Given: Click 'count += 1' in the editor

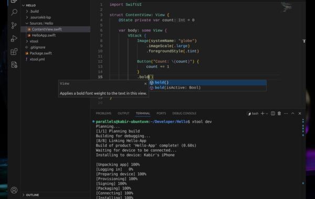Looking at the screenshot, I should click(157, 67).
